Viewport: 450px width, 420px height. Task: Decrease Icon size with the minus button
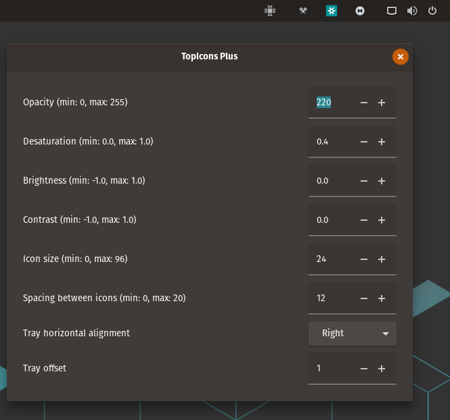[x=364, y=259]
